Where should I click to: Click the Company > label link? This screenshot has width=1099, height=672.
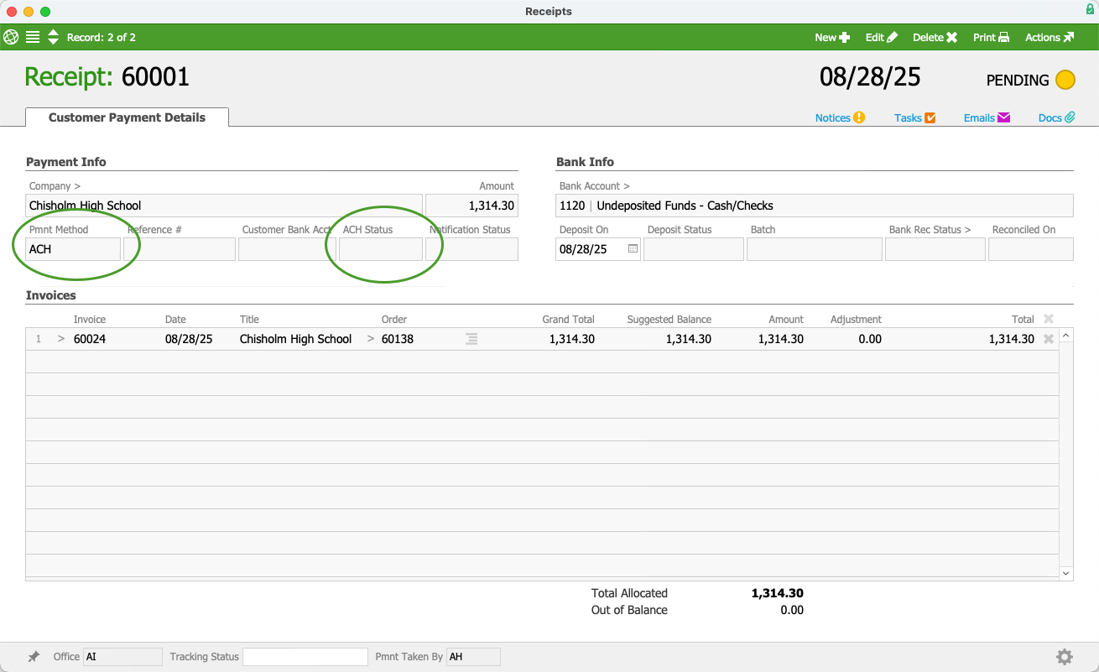[x=55, y=186]
